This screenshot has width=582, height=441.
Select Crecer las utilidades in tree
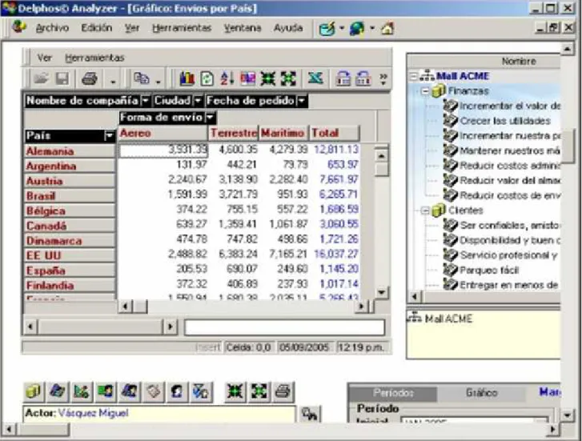point(505,121)
